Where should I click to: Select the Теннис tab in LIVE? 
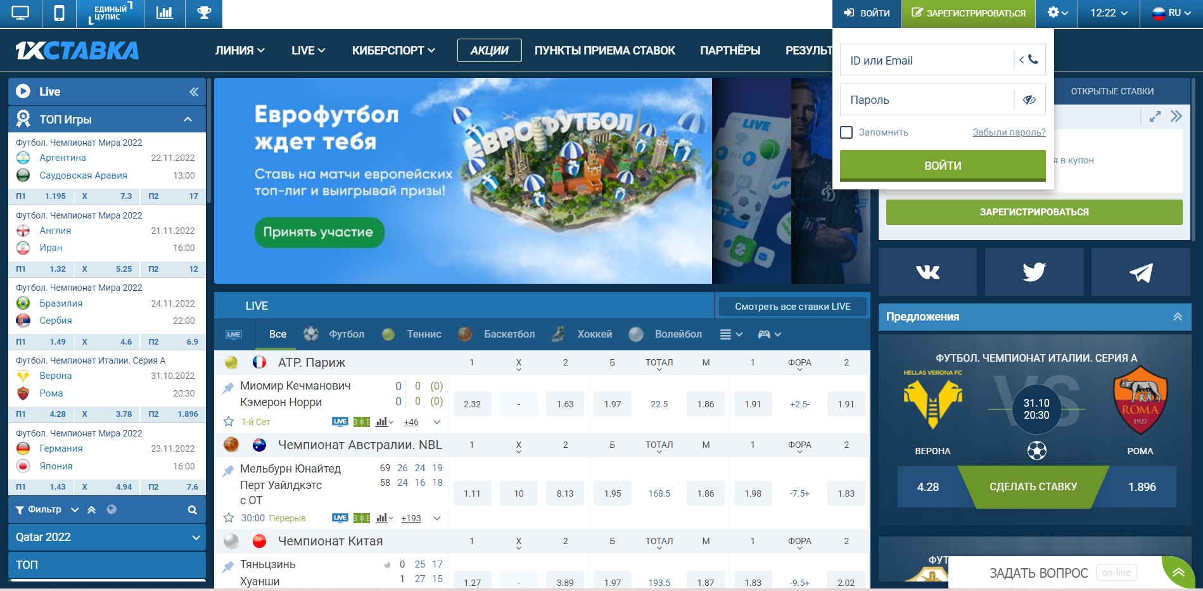pos(412,334)
